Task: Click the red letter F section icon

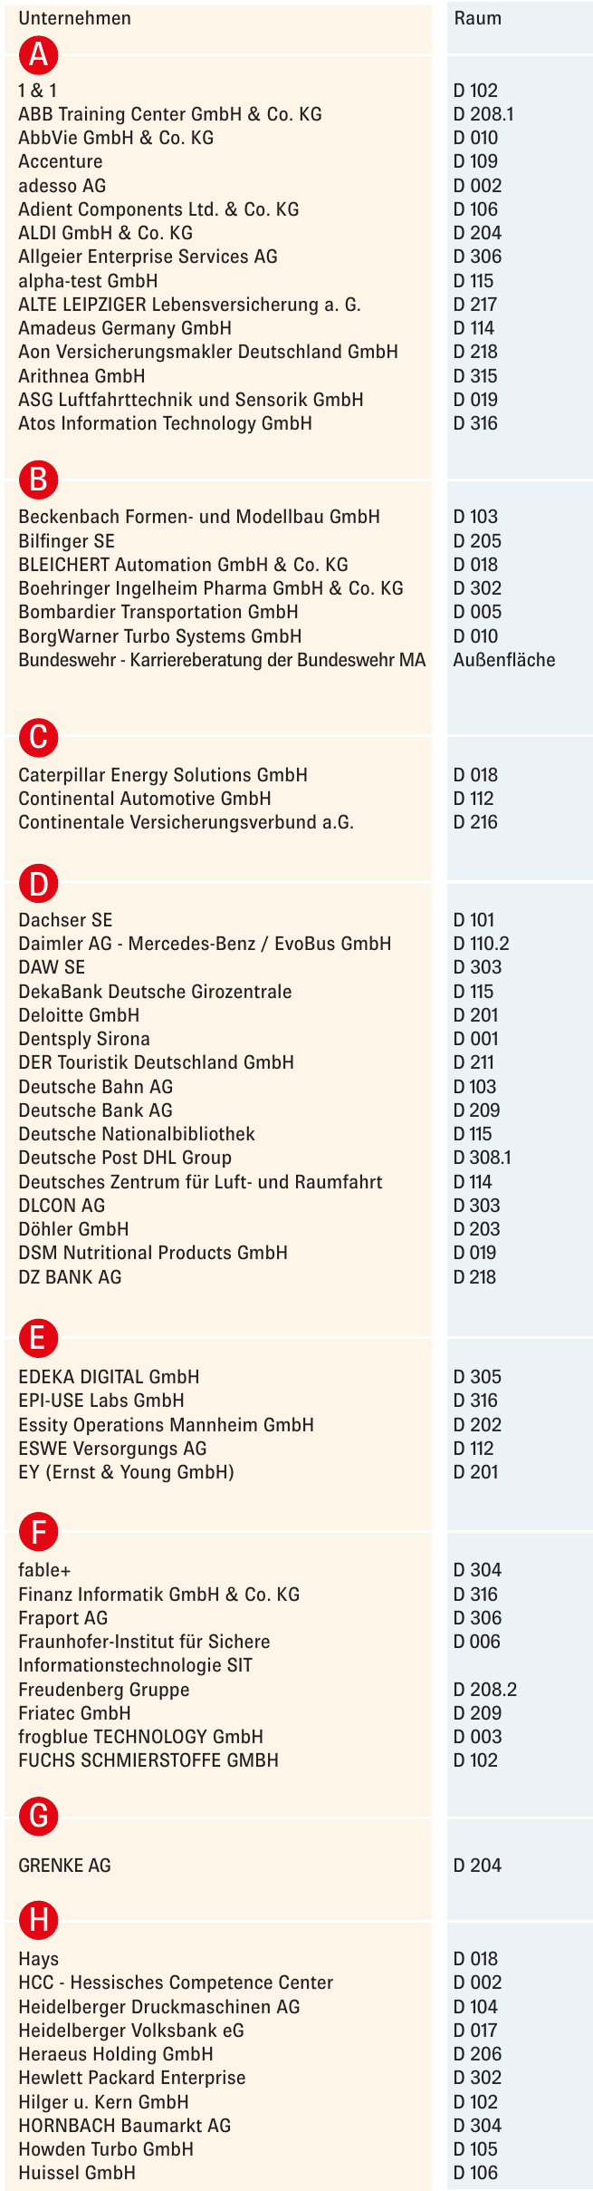Action: [x=38, y=1533]
